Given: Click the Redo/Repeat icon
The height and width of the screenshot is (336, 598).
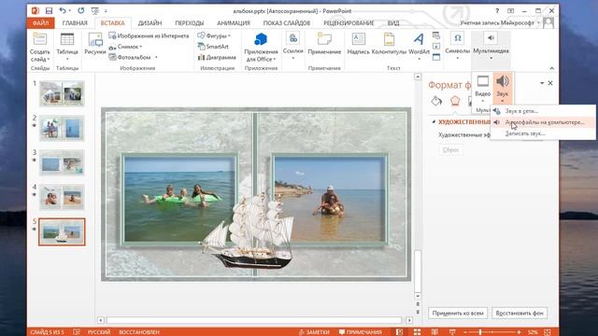Looking at the screenshot, I should tap(81, 10).
